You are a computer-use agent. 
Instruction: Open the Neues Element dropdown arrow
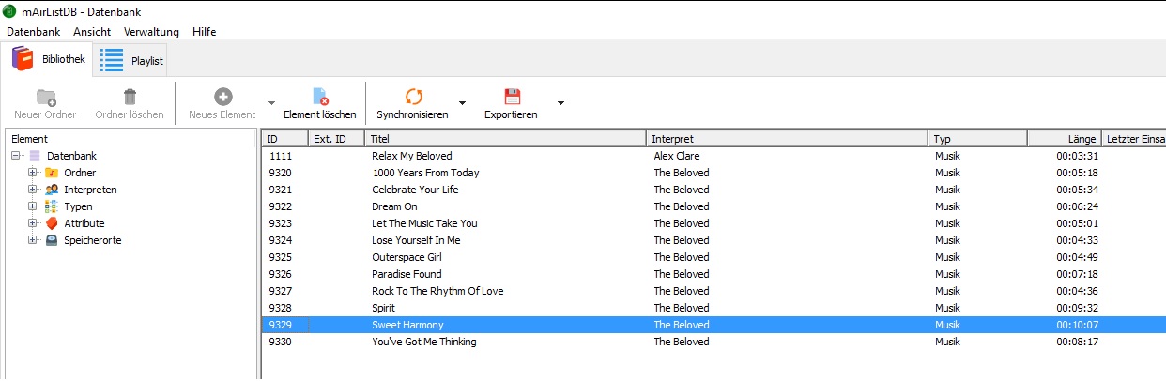[271, 103]
